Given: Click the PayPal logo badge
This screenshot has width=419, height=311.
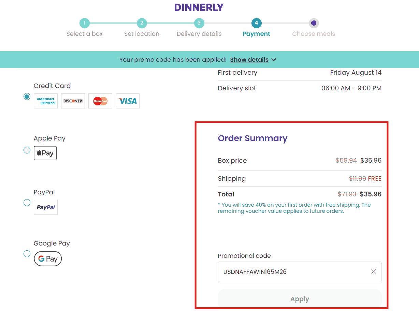Looking at the screenshot, I should click(46, 207).
